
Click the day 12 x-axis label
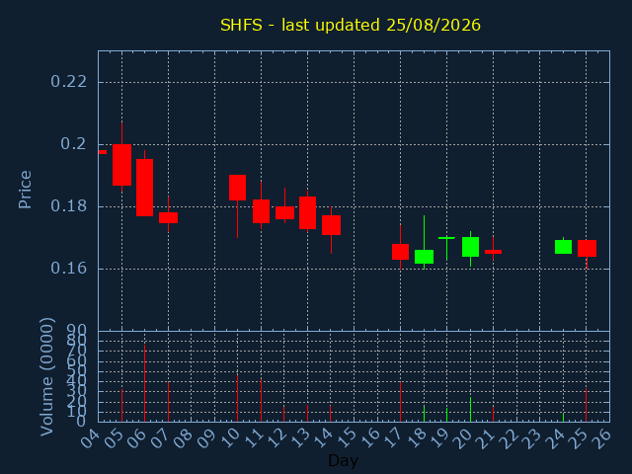[x=276, y=438]
